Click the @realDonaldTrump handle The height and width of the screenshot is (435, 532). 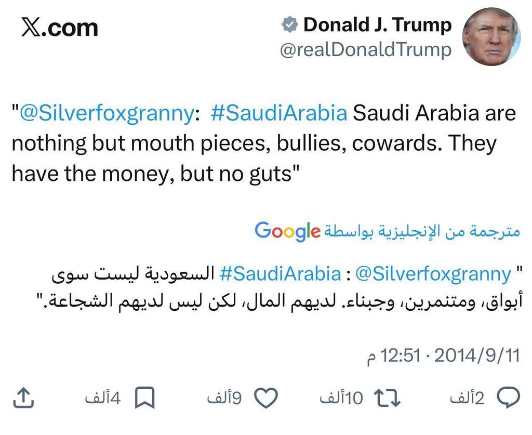point(366,50)
